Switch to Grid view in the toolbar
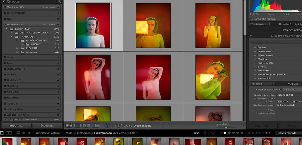 (69, 125)
